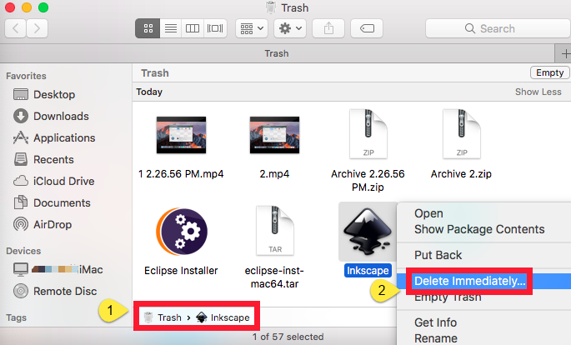Switch to list view
This screenshot has height=345, width=571.
[x=170, y=28]
